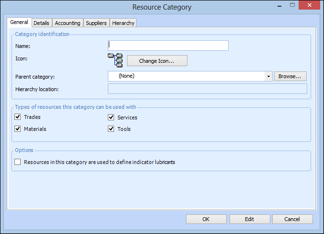Screen dimensions: 324x234
Task: Go to the Hierarchy tab
Action: click(124, 23)
